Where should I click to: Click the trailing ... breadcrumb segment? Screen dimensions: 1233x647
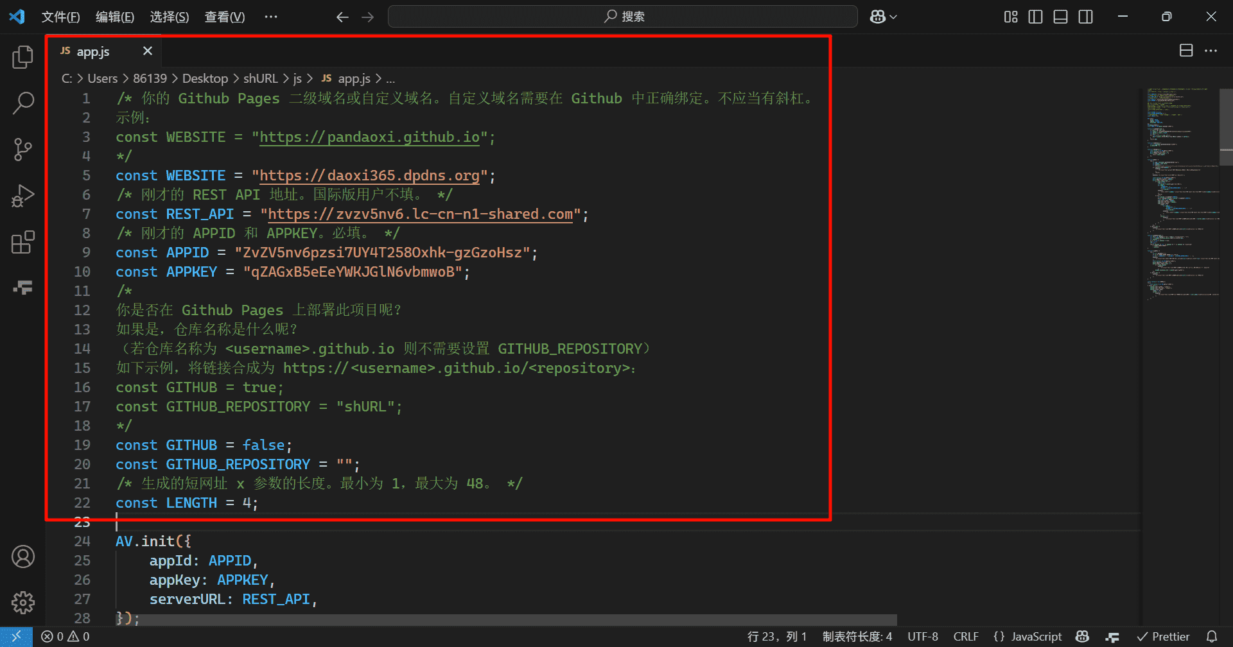click(x=390, y=78)
